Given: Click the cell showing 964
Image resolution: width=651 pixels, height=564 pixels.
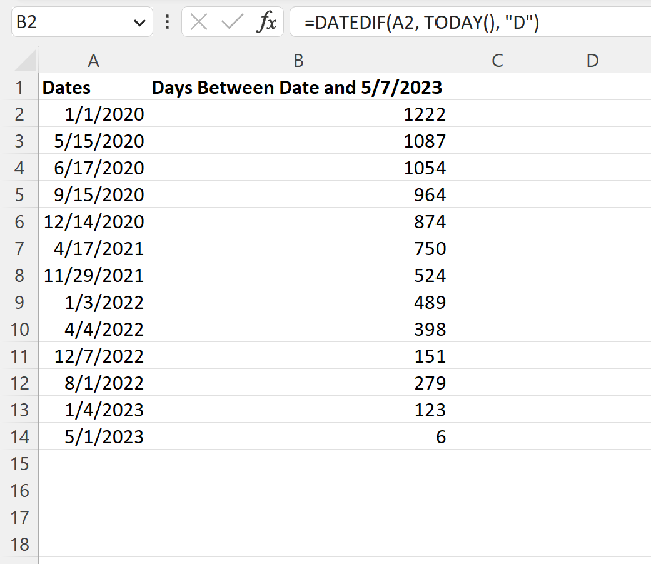Looking at the screenshot, I should tap(299, 194).
